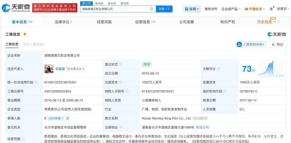Select the 查老板 search mode tab
291x143 pixels.
tap(99, 3)
